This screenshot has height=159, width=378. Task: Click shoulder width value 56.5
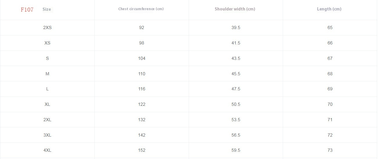point(236,135)
